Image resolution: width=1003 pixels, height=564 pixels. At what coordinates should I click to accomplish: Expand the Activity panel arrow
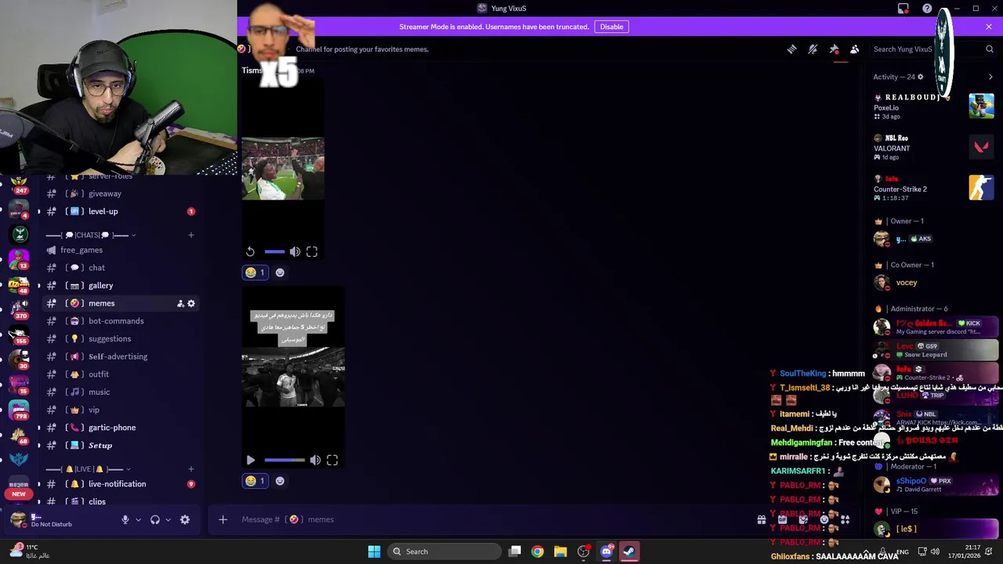point(990,77)
